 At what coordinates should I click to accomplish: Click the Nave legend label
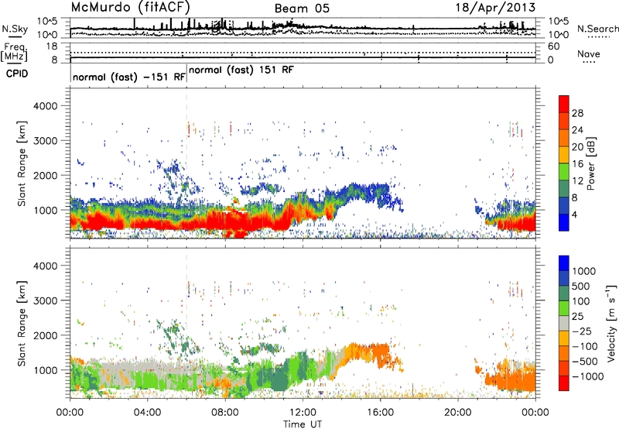589,54
